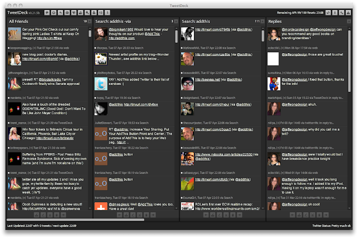Click the warning triangle icon at top right
358x238 pixels.
pos(348,13)
